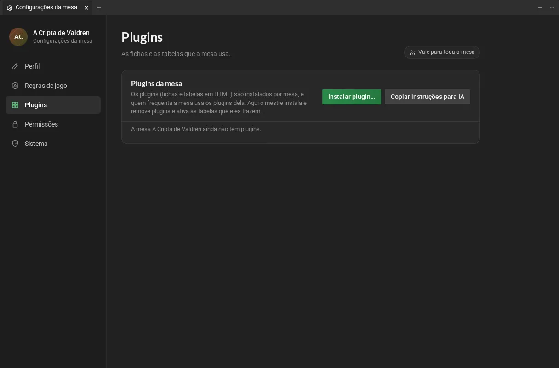Click the pencil icon next to Perfil

pyautogui.click(x=15, y=66)
